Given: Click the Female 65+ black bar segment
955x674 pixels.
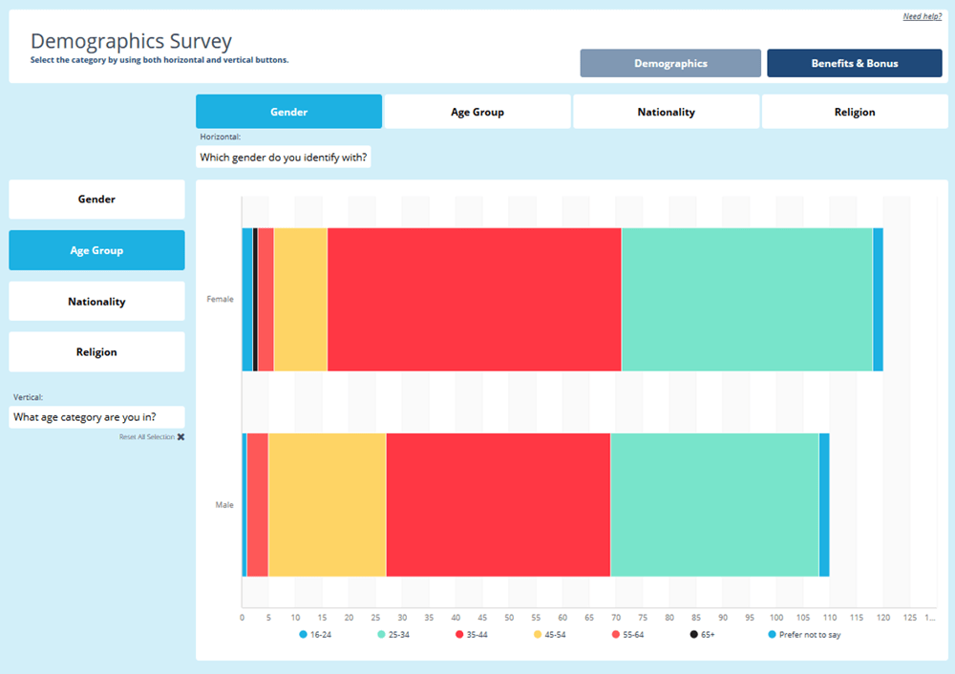Looking at the screenshot, I should (255, 300).
